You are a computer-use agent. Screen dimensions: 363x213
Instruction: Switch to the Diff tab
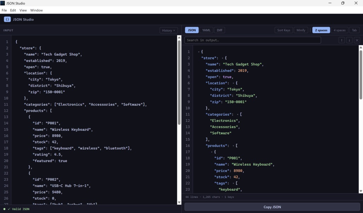point(219,30)
